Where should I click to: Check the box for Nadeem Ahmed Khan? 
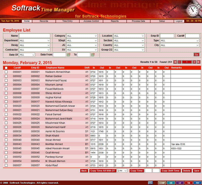coord(6,72)
